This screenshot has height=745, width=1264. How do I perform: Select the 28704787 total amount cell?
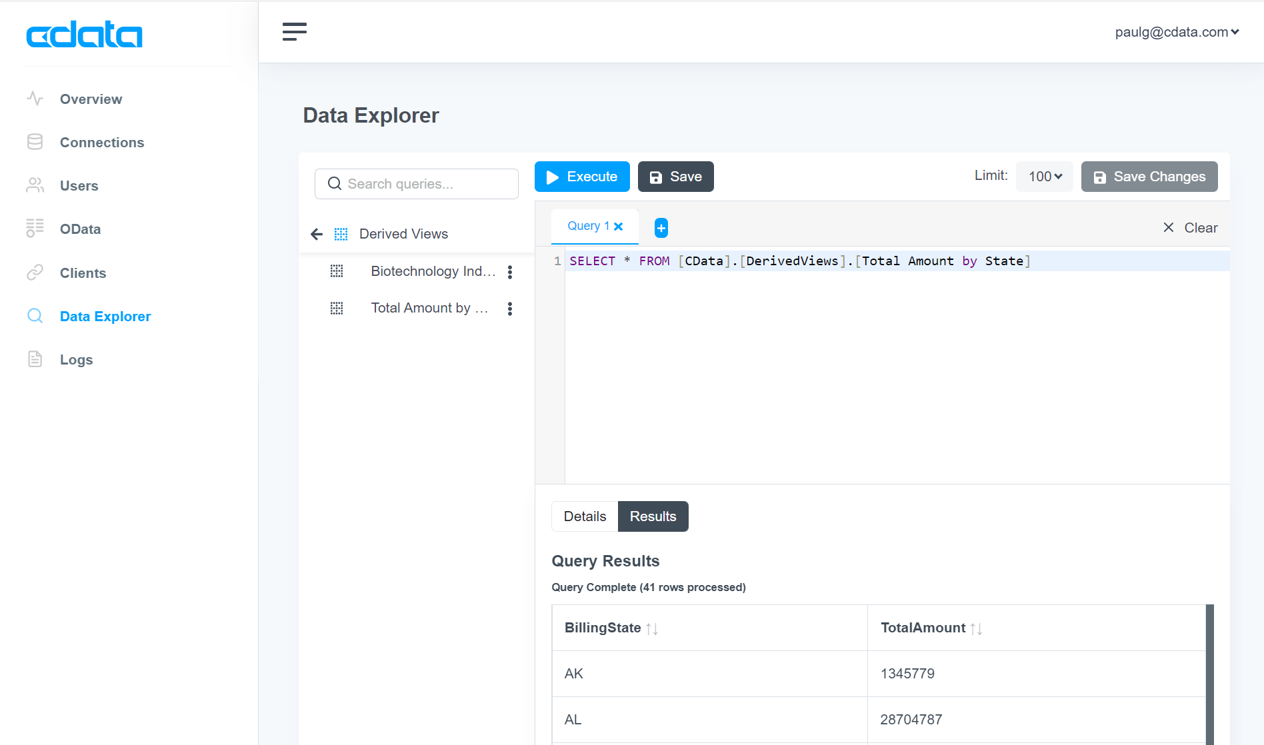1036,720
